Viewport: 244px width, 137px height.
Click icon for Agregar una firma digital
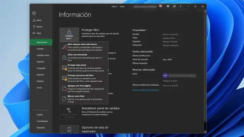(64, 88)
